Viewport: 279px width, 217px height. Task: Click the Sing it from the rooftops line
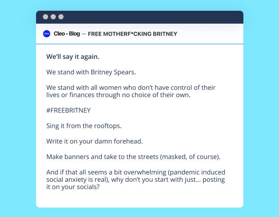(84, 126)
